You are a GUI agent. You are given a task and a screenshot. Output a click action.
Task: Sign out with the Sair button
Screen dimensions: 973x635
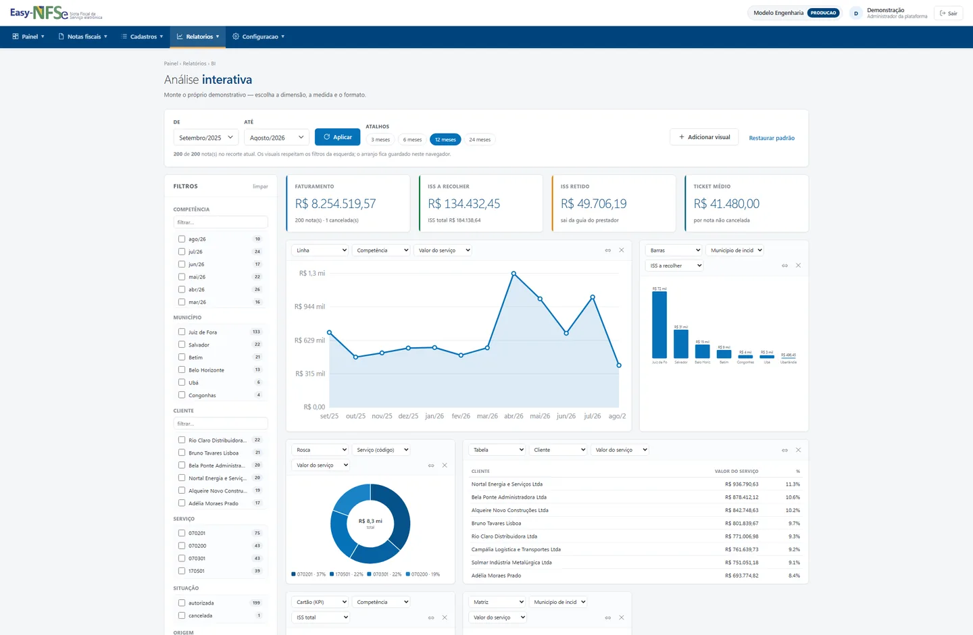[948, 13]
